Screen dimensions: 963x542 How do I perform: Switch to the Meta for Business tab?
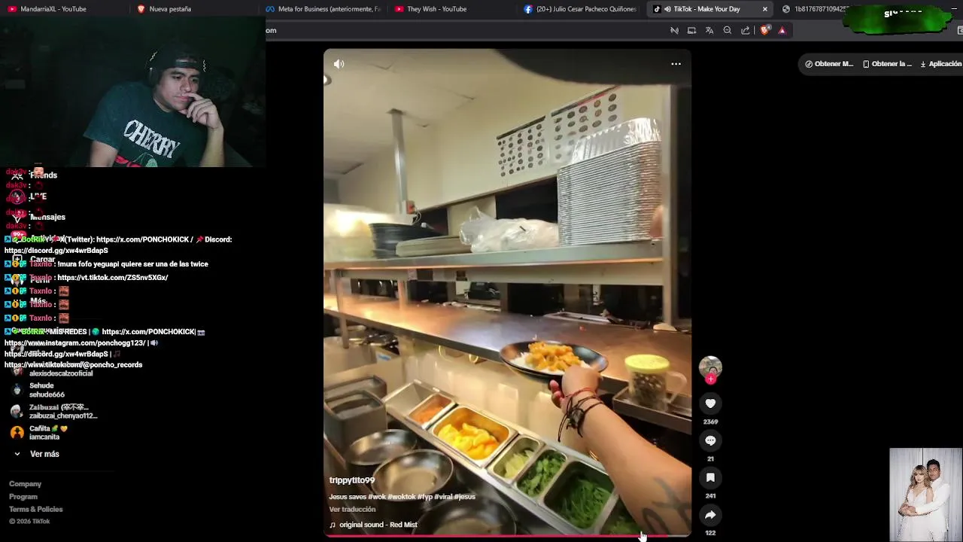click(x=324, y=9)
